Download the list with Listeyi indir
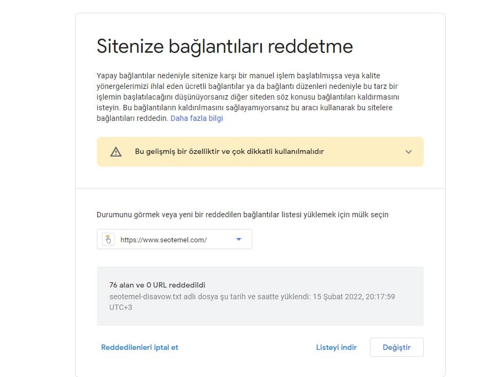Screen dimensions: 502x377 tap(336, 347)
